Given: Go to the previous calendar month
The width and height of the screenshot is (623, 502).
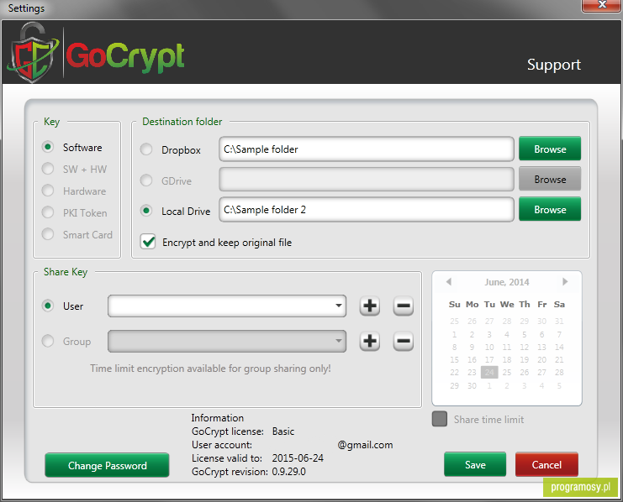Looking at the screenshot, I should tap(449, 282).
